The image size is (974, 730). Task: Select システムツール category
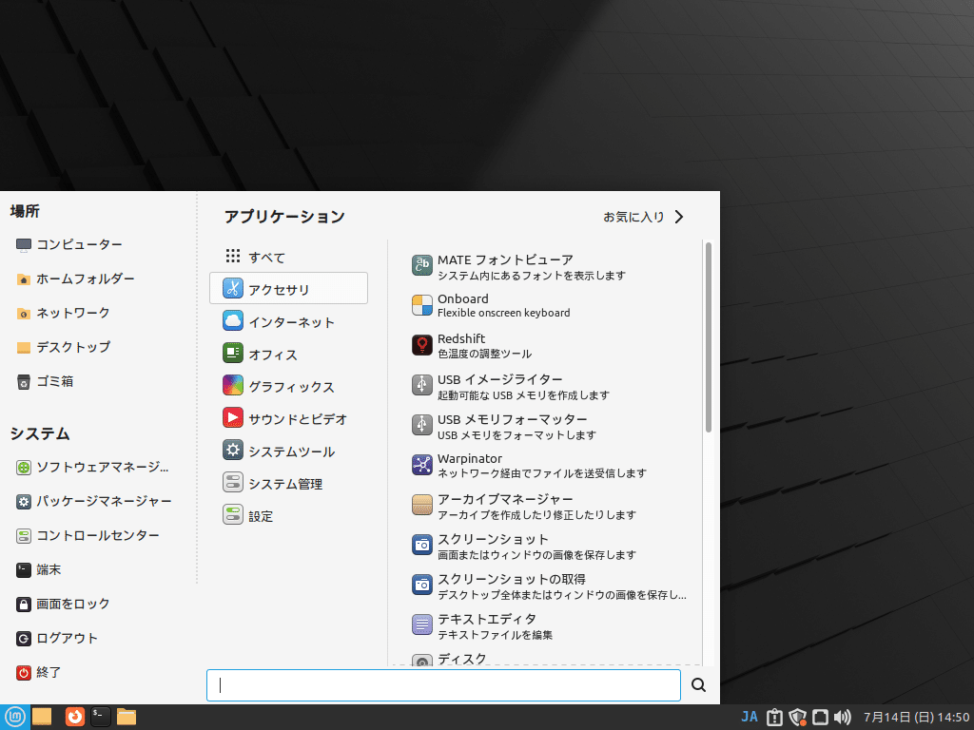coord(288,451)
